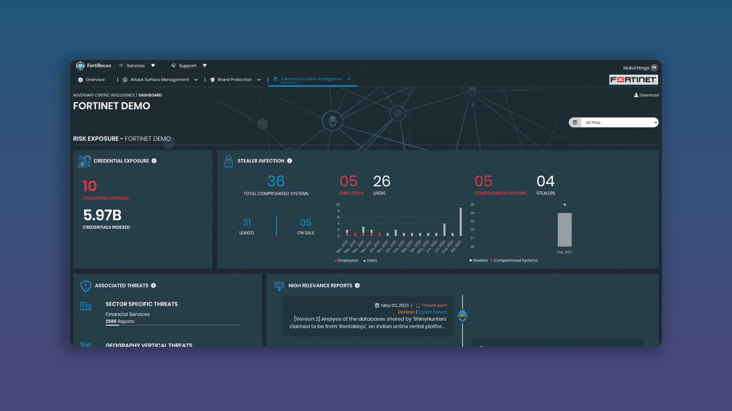Click the Darknet source tag

[406, 312]
